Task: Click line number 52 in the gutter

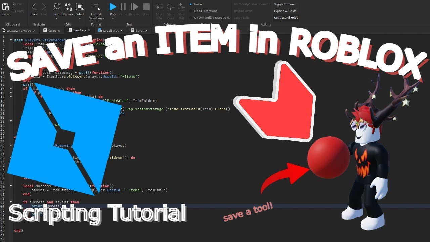Action: point(3,238)
